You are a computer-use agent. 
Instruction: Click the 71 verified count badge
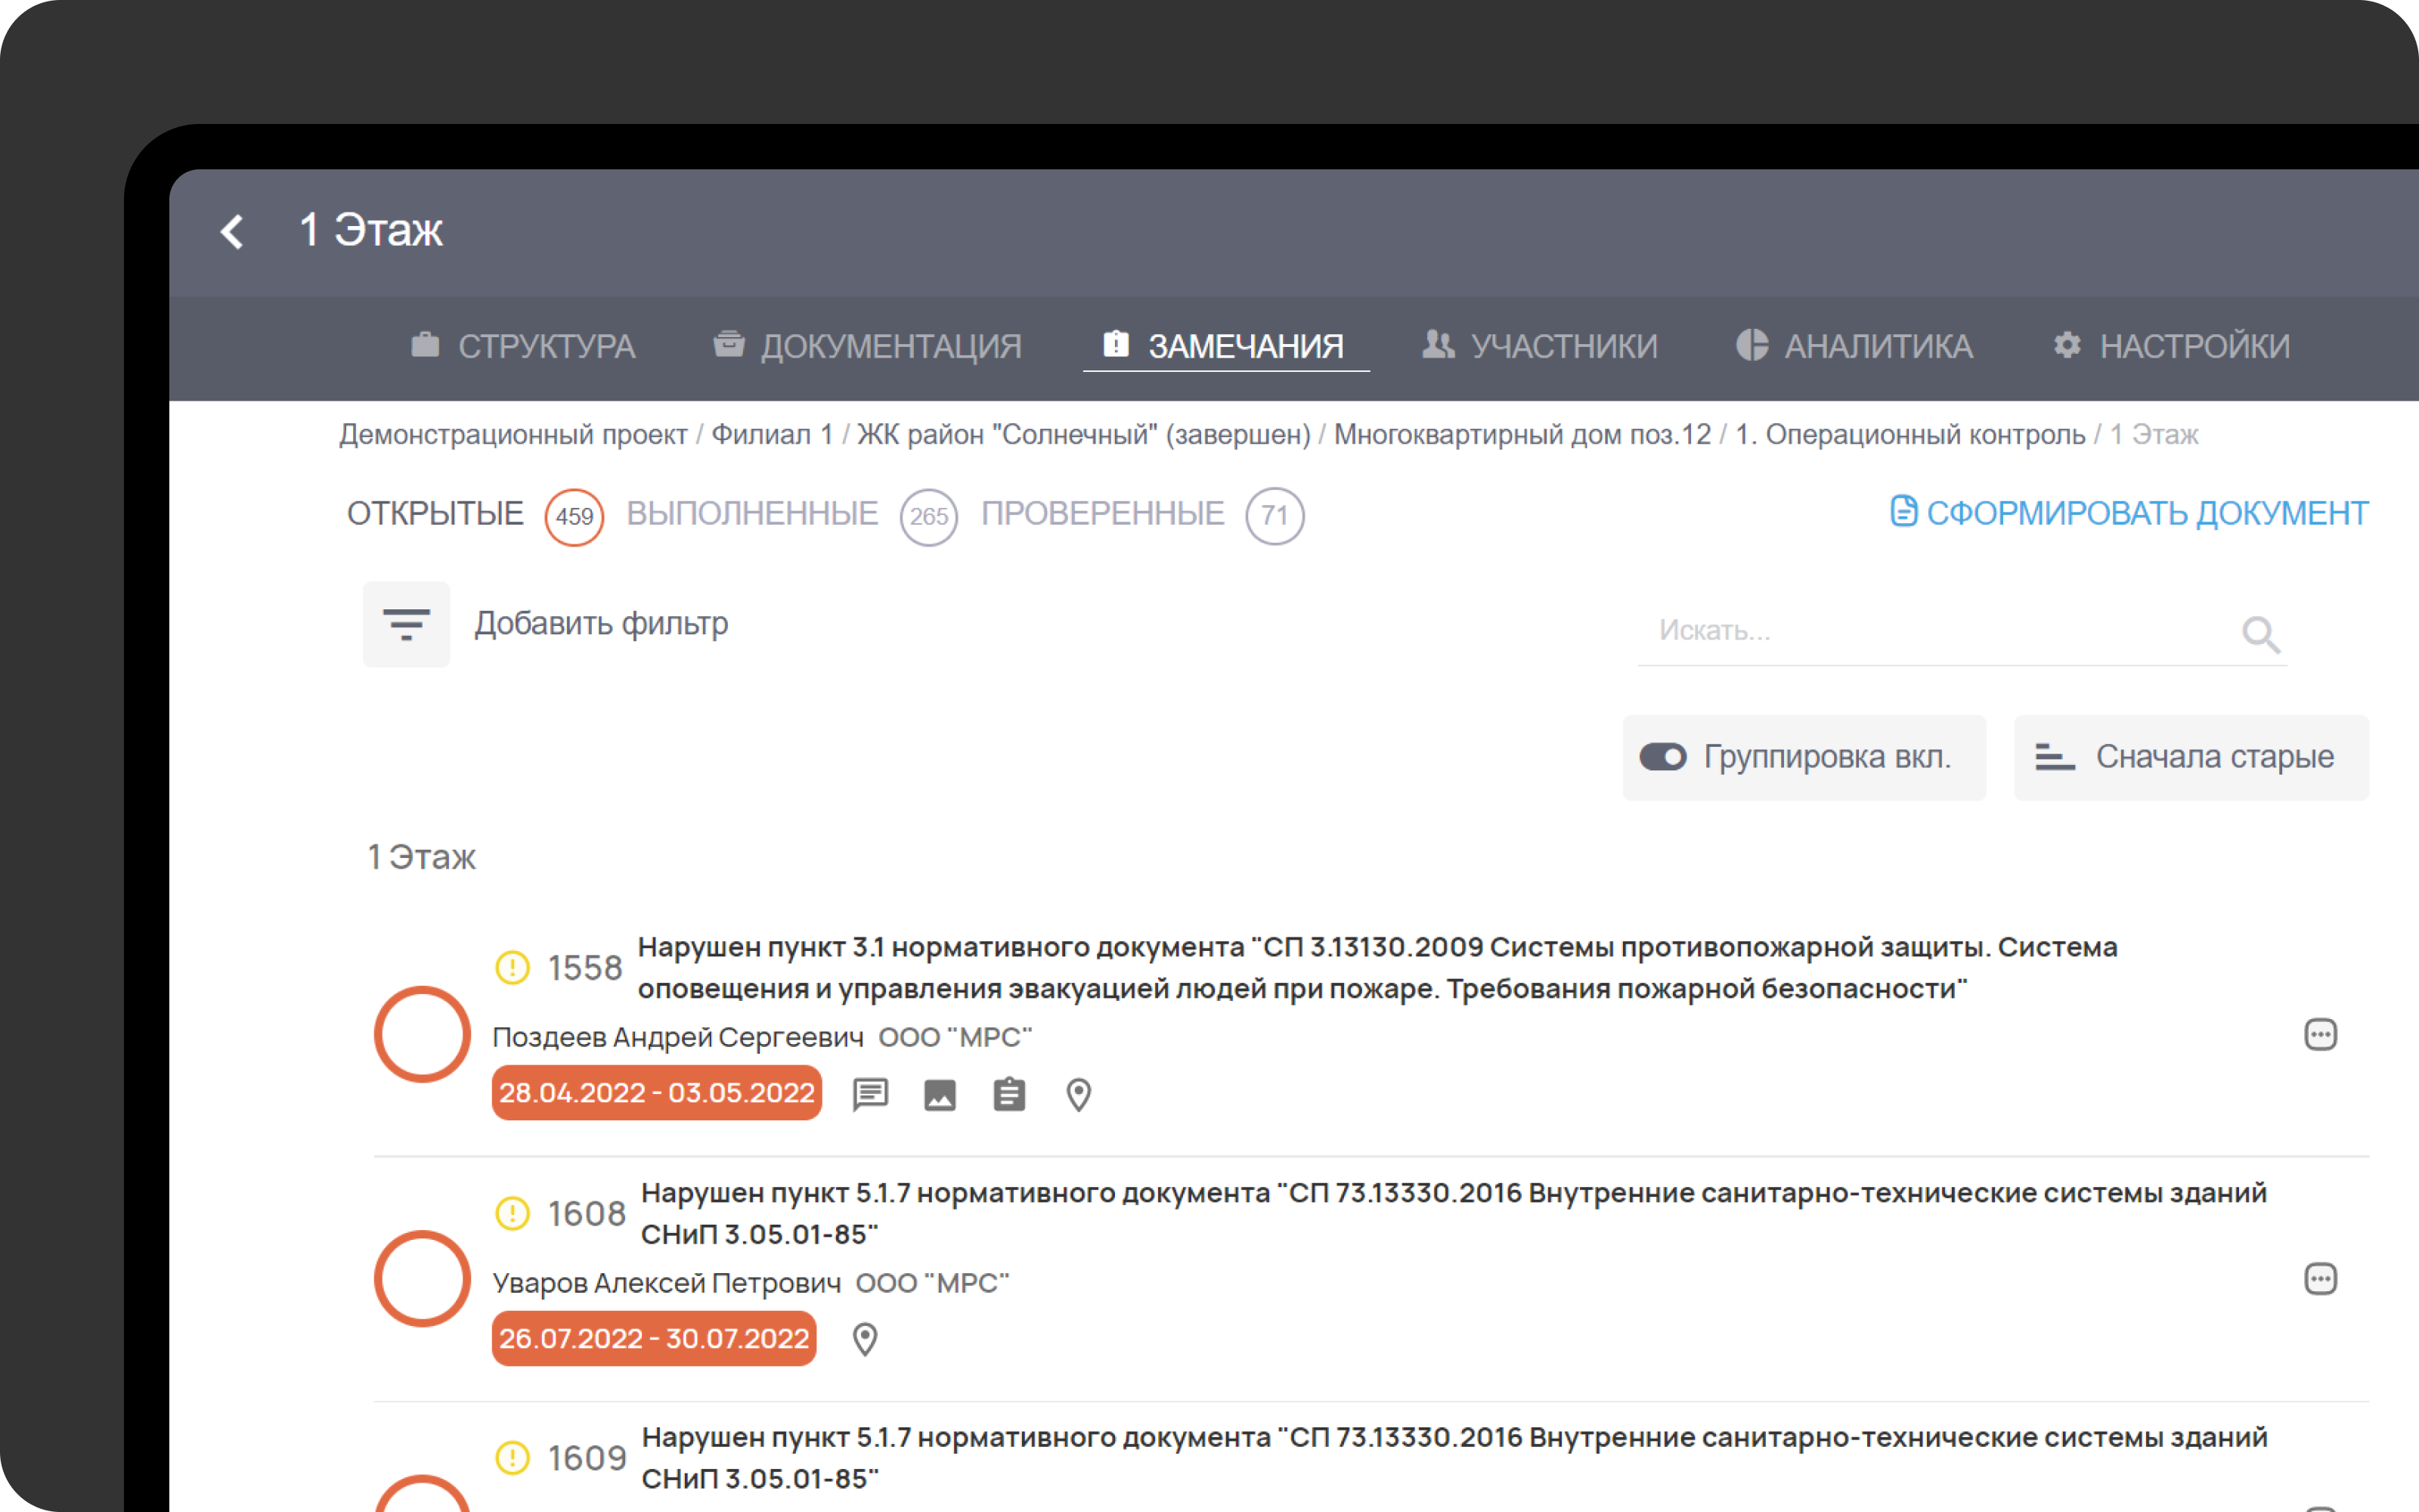[1275, 516]
